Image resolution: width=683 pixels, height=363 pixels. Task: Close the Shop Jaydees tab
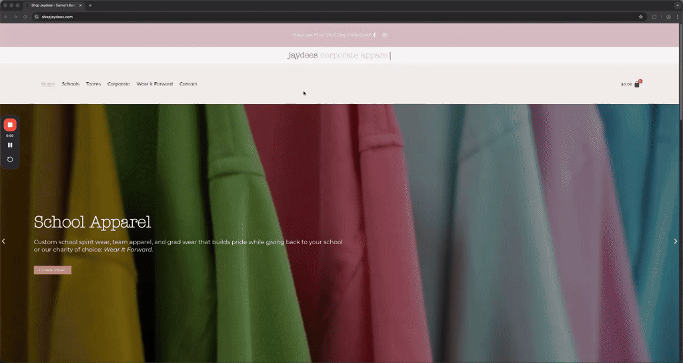coord(81,5)
